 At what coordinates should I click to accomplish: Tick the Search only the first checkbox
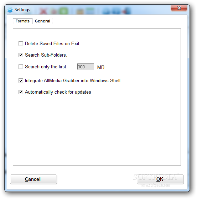[x=21, y=67]
